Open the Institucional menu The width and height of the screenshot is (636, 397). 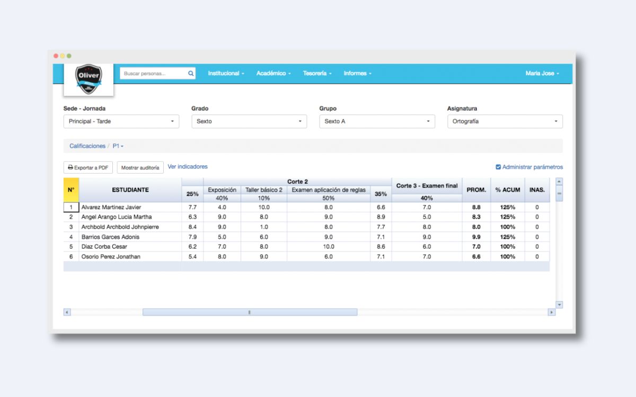coord(226,74)
